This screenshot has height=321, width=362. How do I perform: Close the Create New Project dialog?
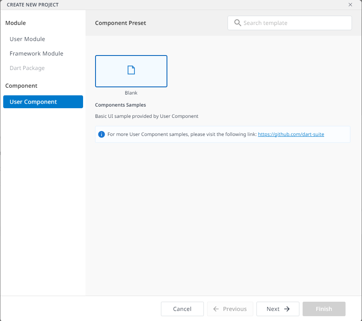click(x=350, y=5)
